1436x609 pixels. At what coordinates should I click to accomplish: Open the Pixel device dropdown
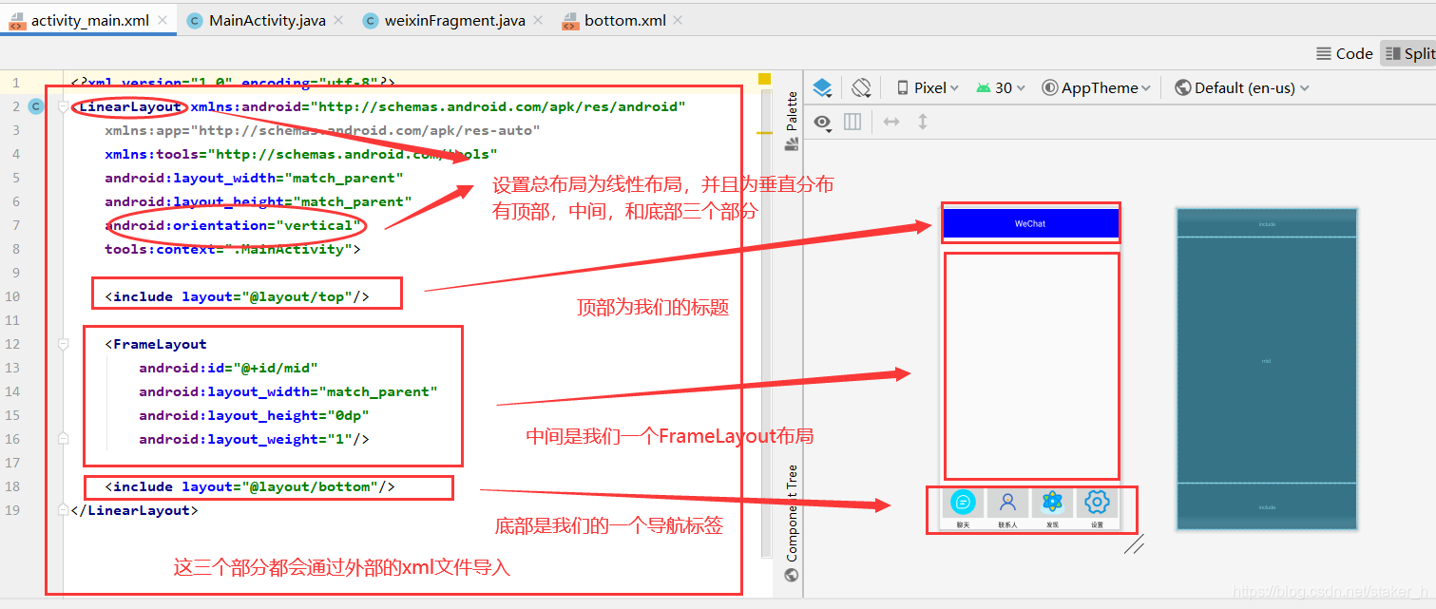click(x=928, y=87)
